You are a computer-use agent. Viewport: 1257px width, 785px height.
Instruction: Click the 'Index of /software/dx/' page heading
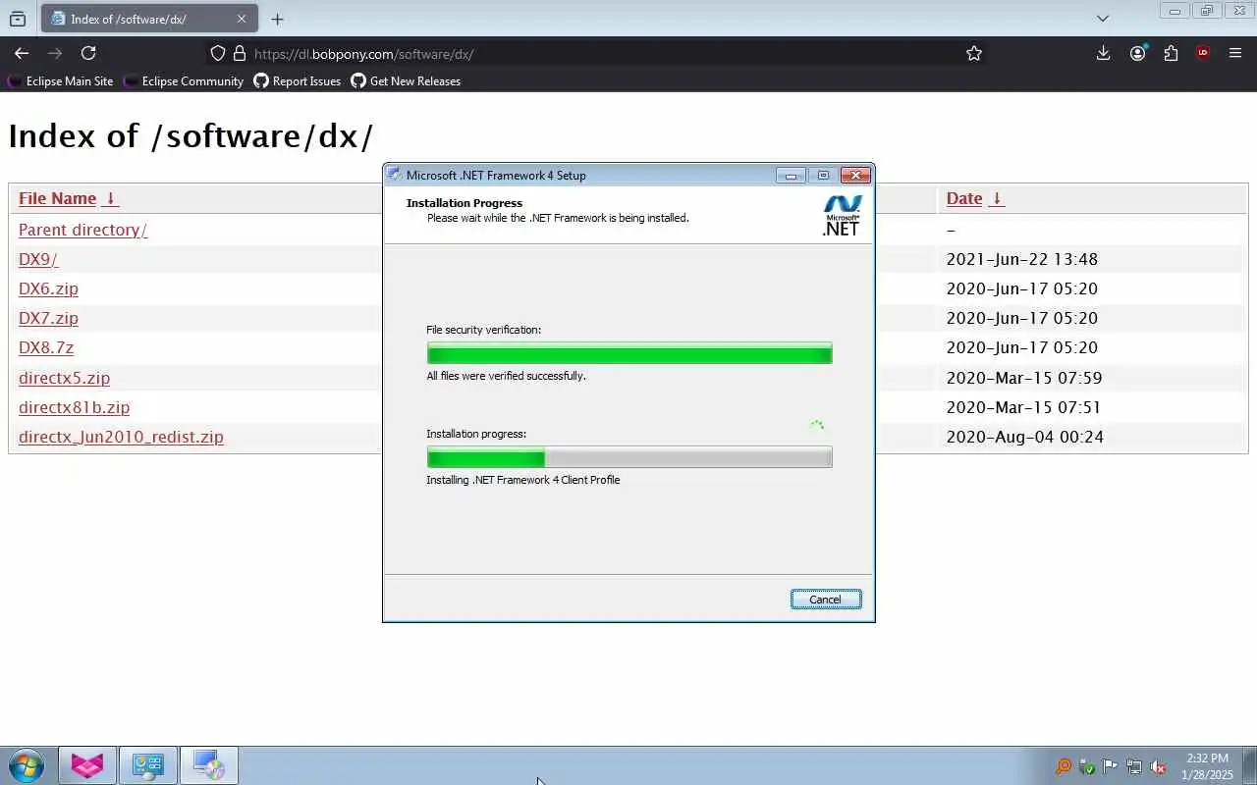click(x=191, y=135)
